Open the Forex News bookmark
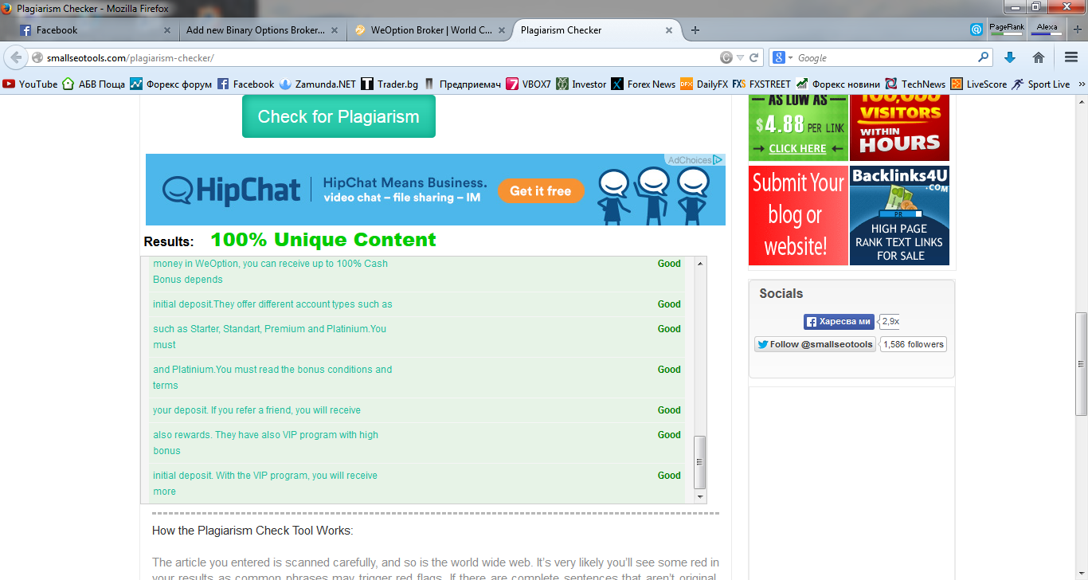Image resolution: width=1088 pixels, height=580 pixels. click(x=644, y=84)
